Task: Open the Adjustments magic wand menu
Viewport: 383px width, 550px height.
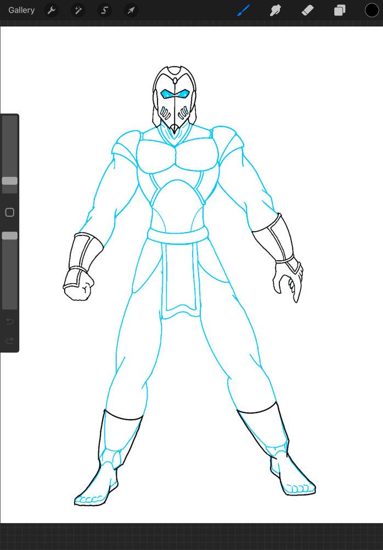Action: click(78, 10)
